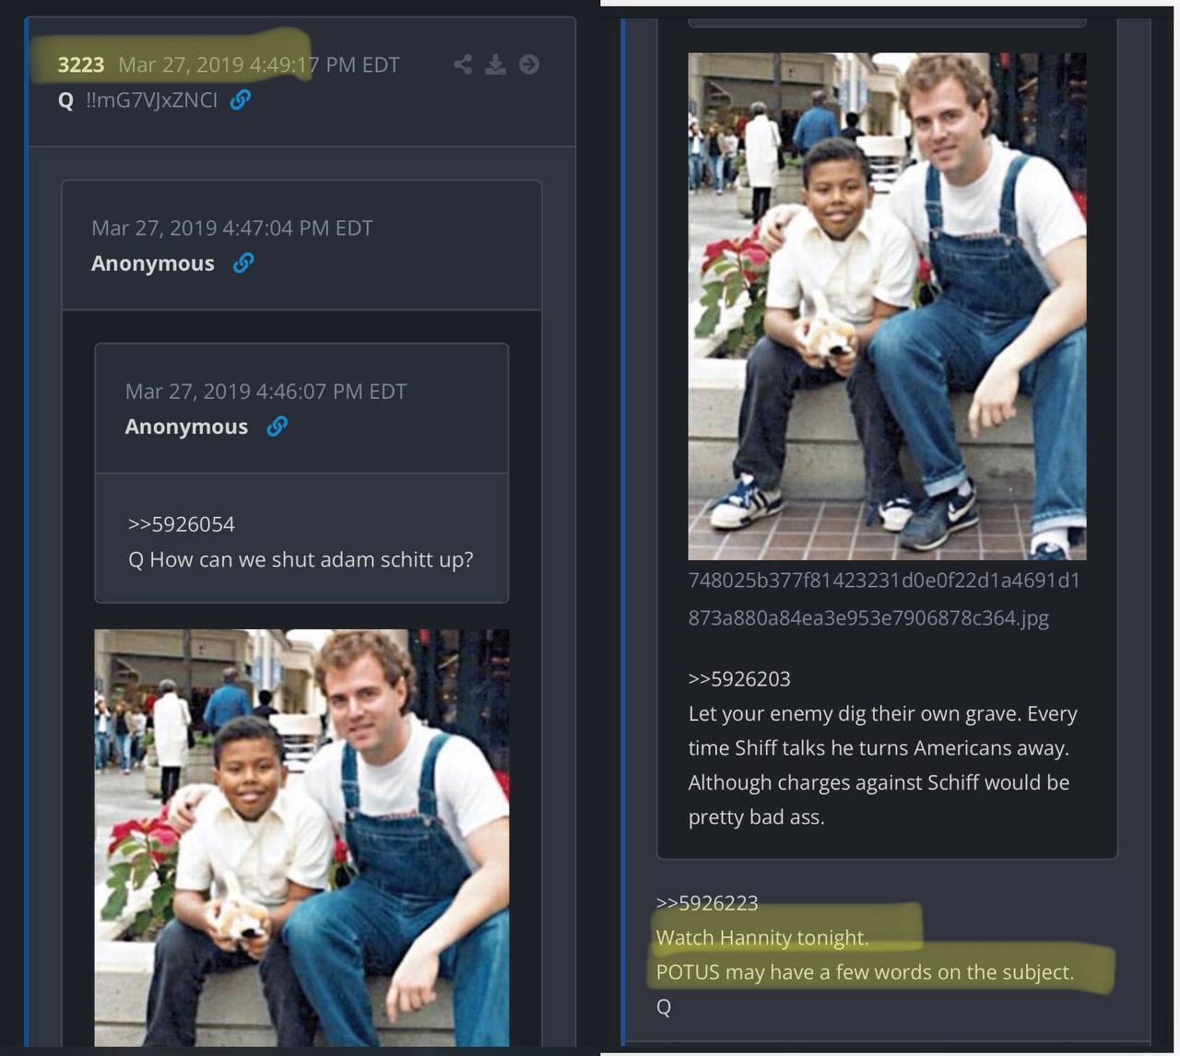Click the text 'POTUS may have a few words on the subject.'
The height and width of the screenshot is (1056, 1180).
[865, 972]
